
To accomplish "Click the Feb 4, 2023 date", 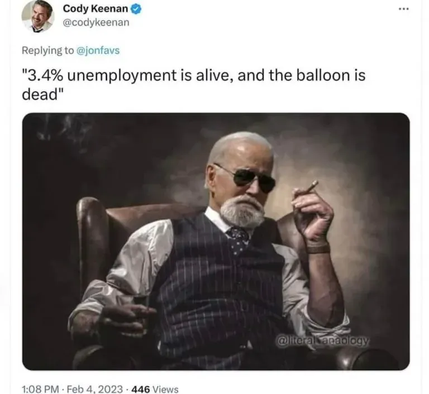I will (x=94, y=389).
